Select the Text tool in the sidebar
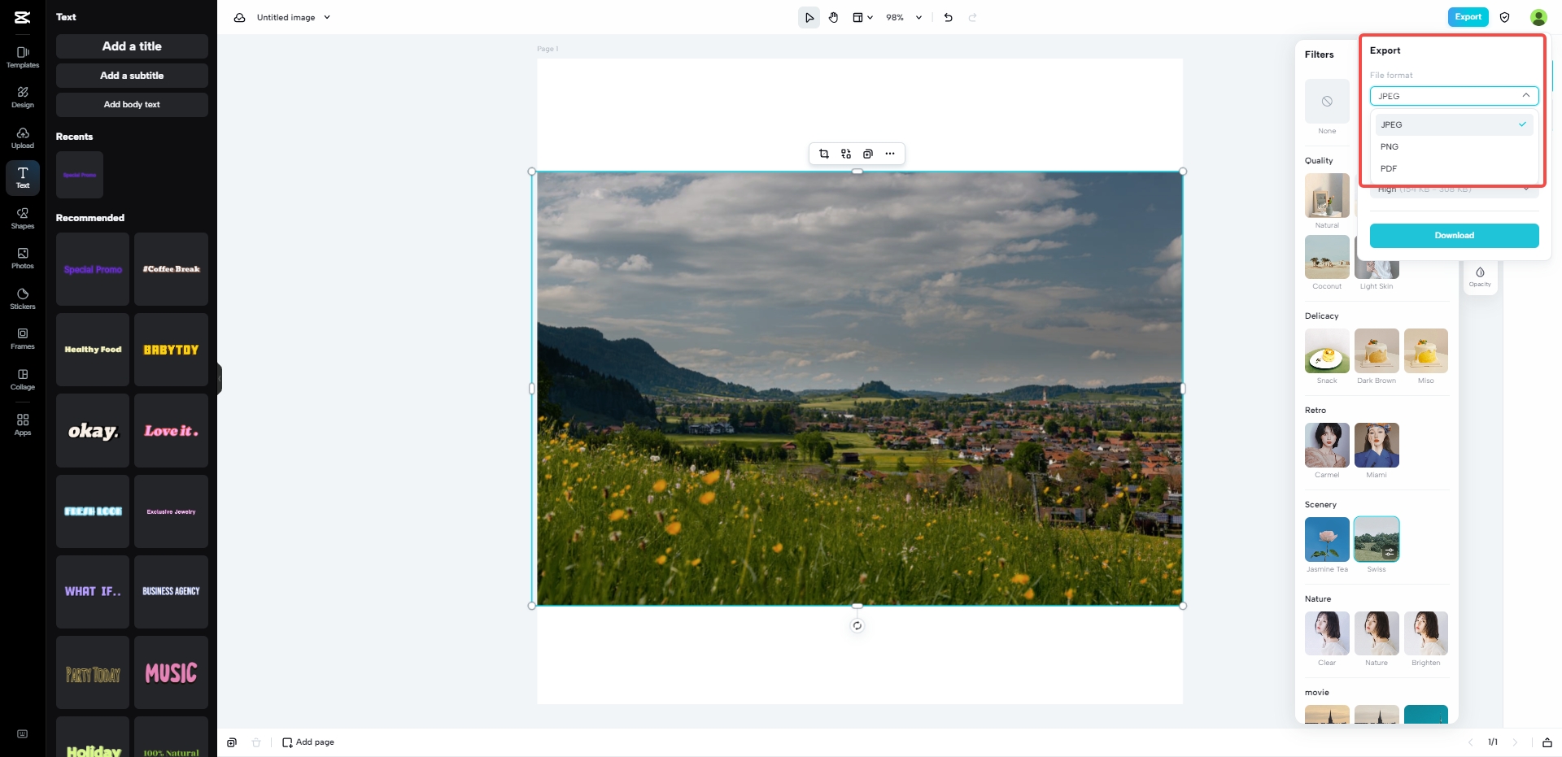Image resolution: width=1562 pixels, height=757 pixels. [x=23, y=177]
